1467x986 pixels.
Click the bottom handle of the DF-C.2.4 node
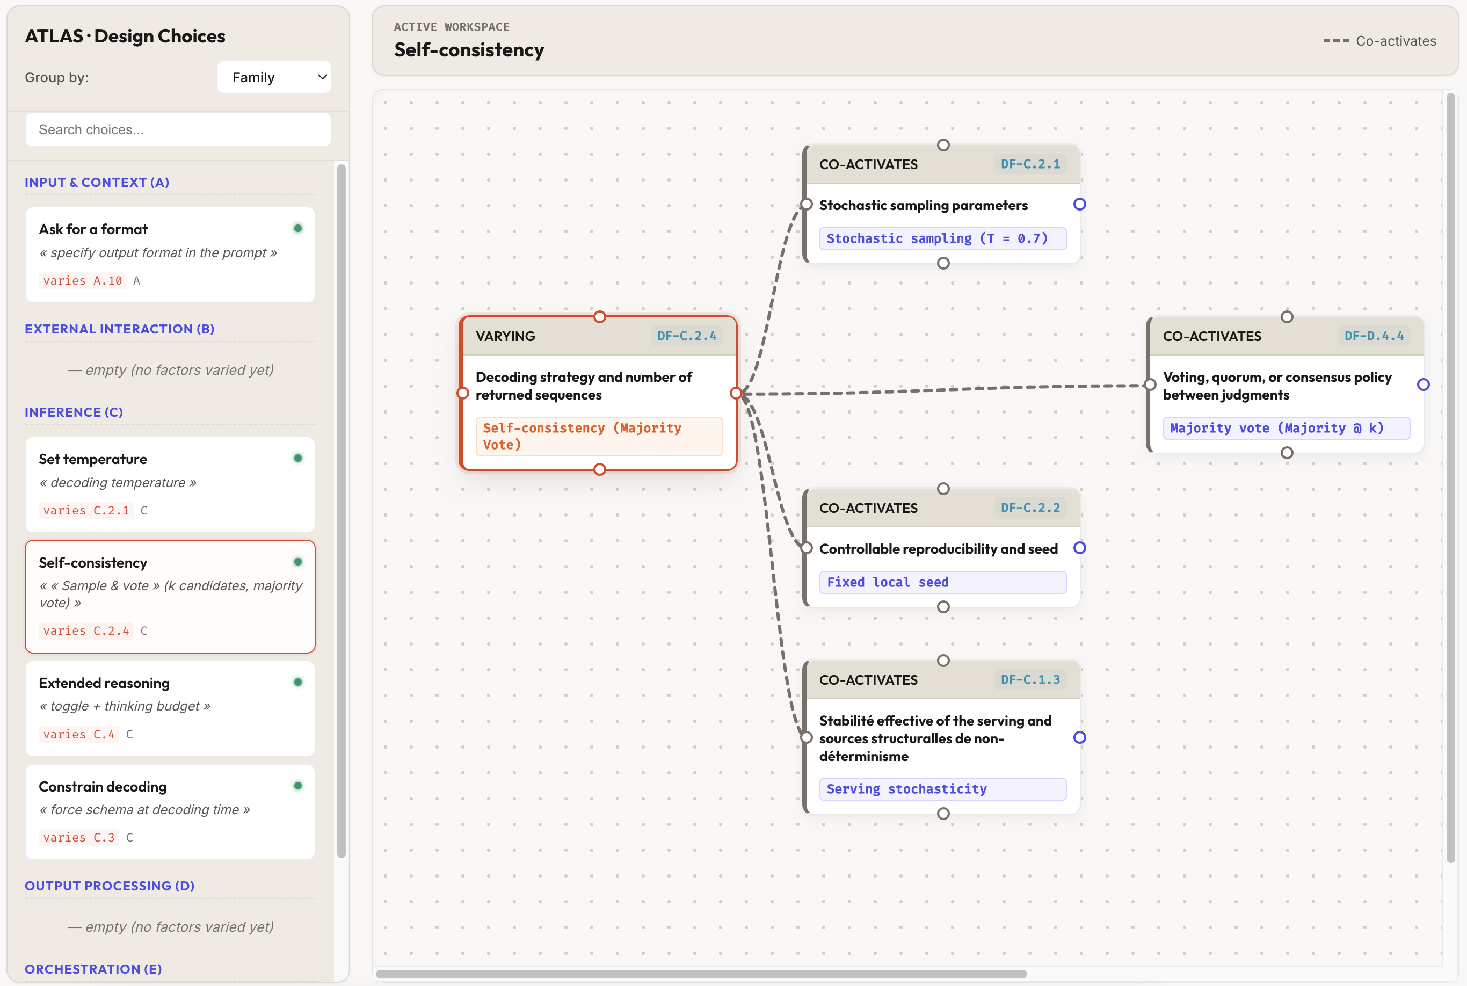point(600,469)
